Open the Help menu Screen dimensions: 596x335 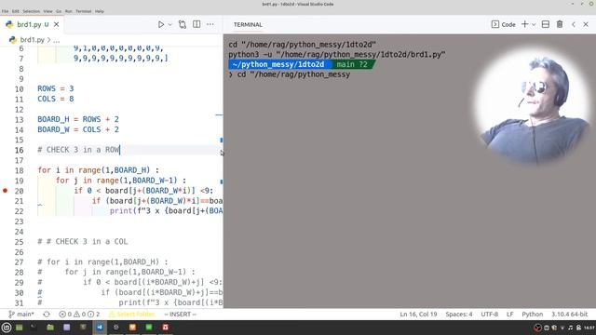(x=100, y=11)
